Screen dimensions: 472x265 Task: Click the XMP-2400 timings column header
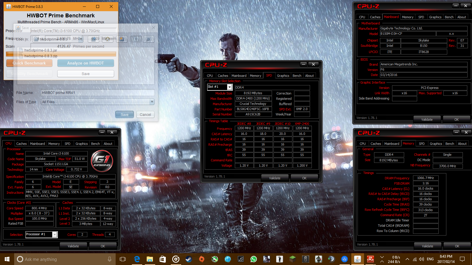pos(302,124)
